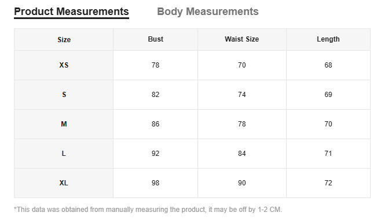
Task: Select the M size row label
Action: point(64,124)
